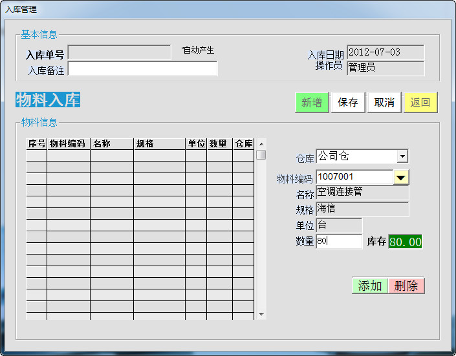
Task: Click the yellow 返回 button
Action: [420, 102]
